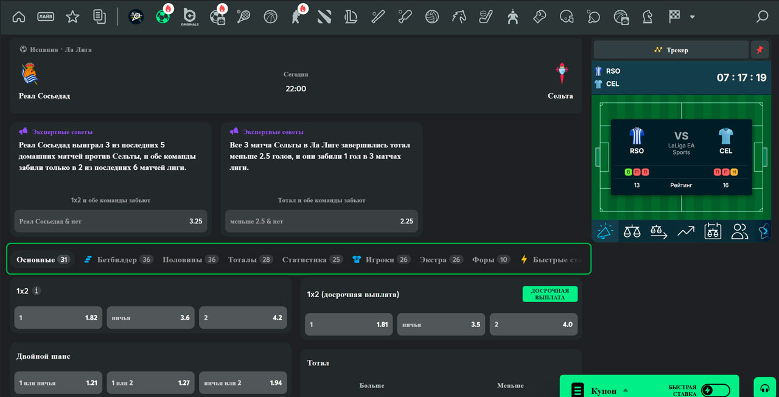Open the search magnifier icon
Image resolution: width=779 pixels, height=397 pixels.
762,17
